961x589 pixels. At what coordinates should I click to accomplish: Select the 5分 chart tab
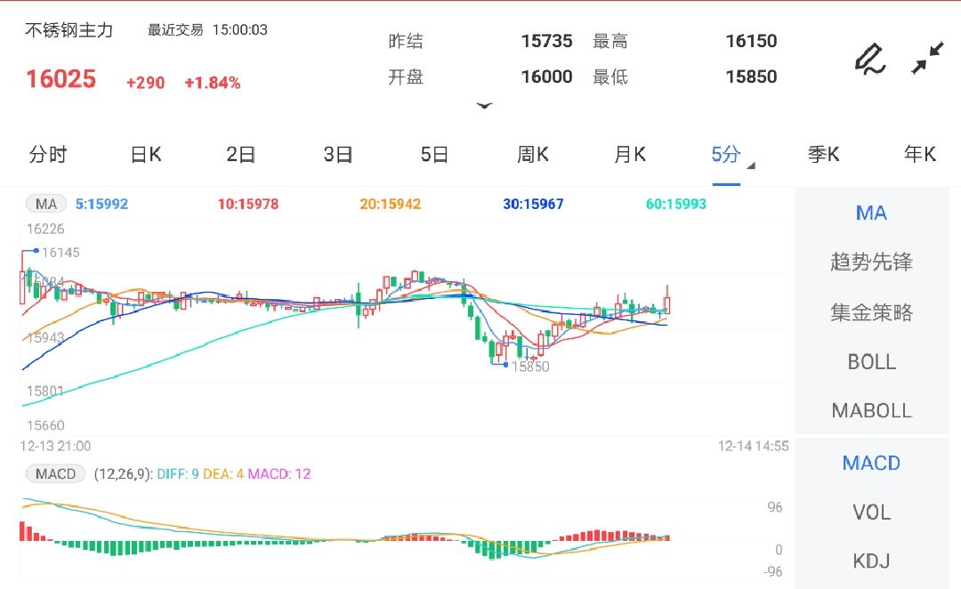click(726, 155)
